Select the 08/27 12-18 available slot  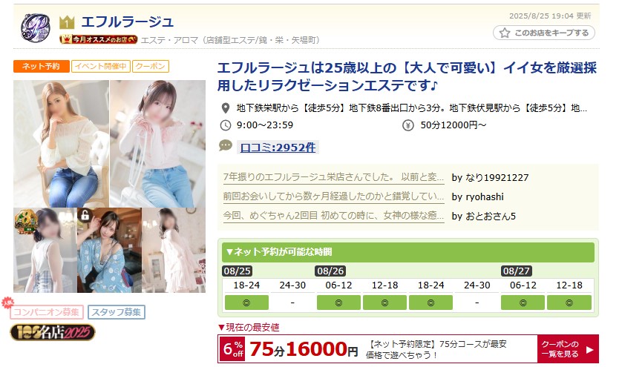569,302
